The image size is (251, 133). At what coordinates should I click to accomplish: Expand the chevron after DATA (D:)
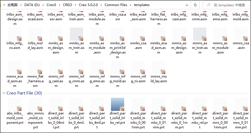coord(43,5)
